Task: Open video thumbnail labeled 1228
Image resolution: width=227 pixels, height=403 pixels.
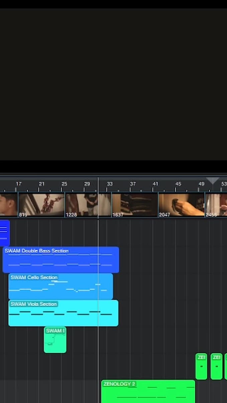Action: (x=88, y=205)
